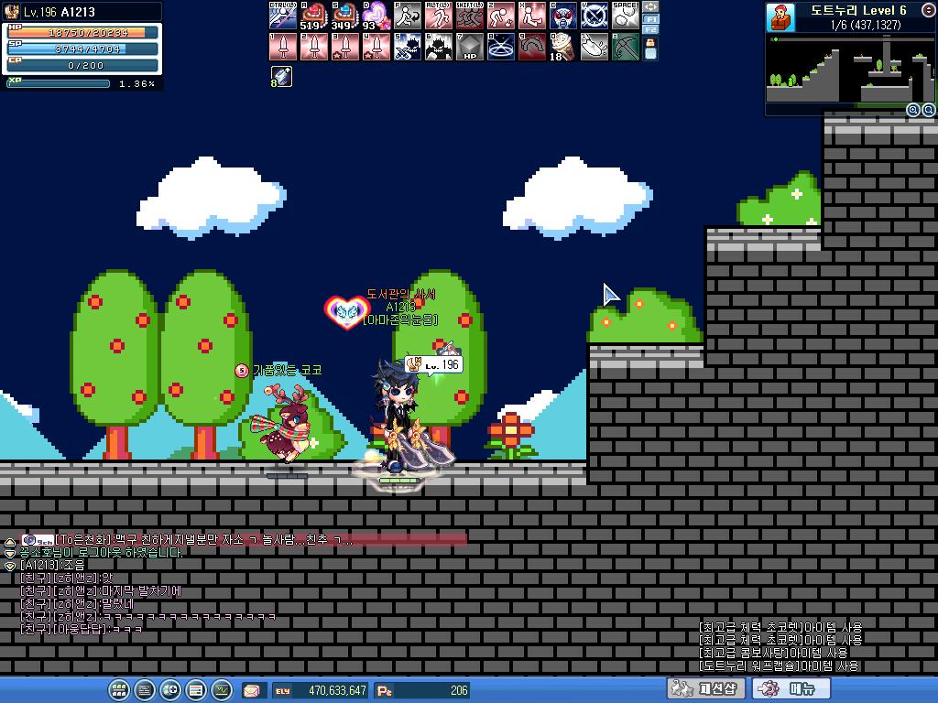Use the heart candy item on D slot

pyautogui.click(x=376, y=16)
